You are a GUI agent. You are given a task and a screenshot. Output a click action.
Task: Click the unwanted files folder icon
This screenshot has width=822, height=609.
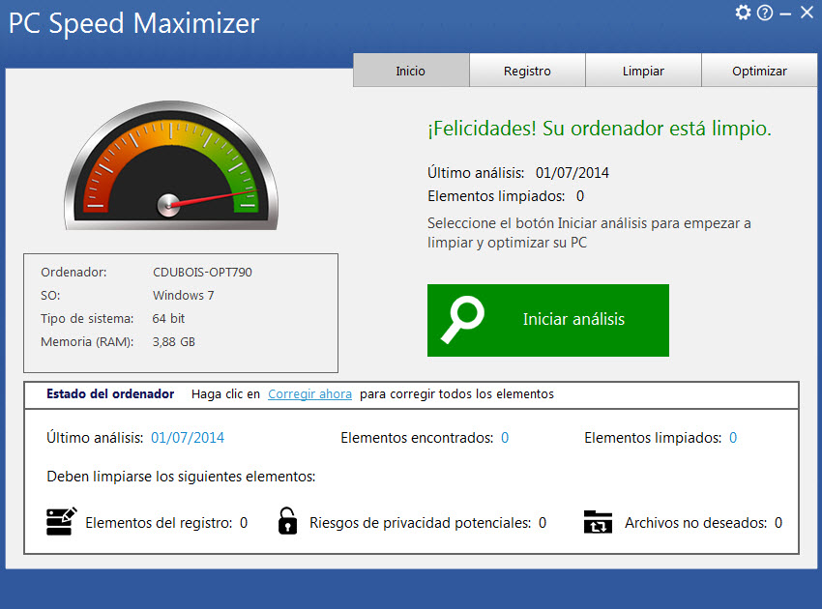598,522
